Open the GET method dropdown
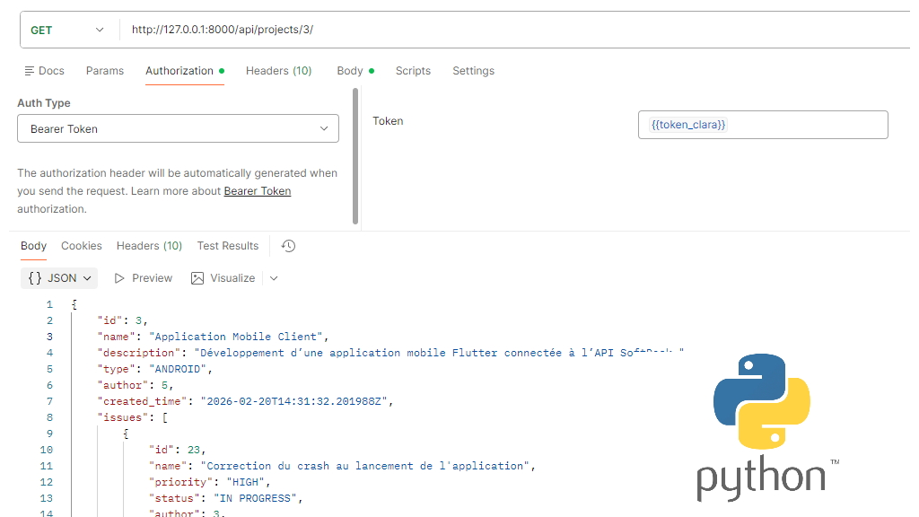This screenshot has height=517, width=919. [68, 30]
